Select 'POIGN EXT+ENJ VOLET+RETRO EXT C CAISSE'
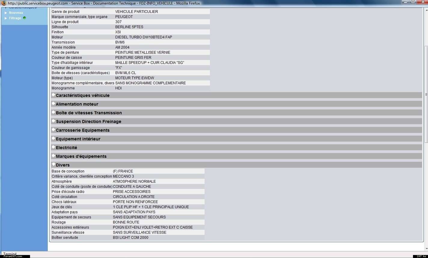Viewport: 428px width, 258px height. pos(153,227)
